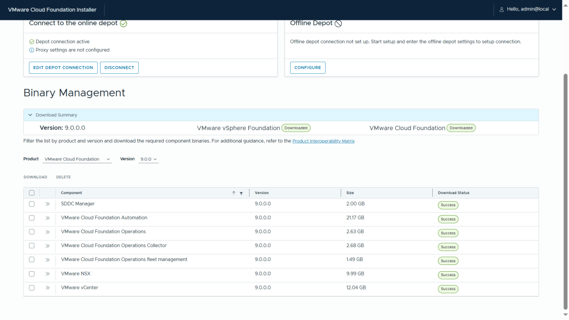Tick the select-all checkbox in table header
Image resolution: width=569 pixels, height=320 pixels.
coord(32,193)
